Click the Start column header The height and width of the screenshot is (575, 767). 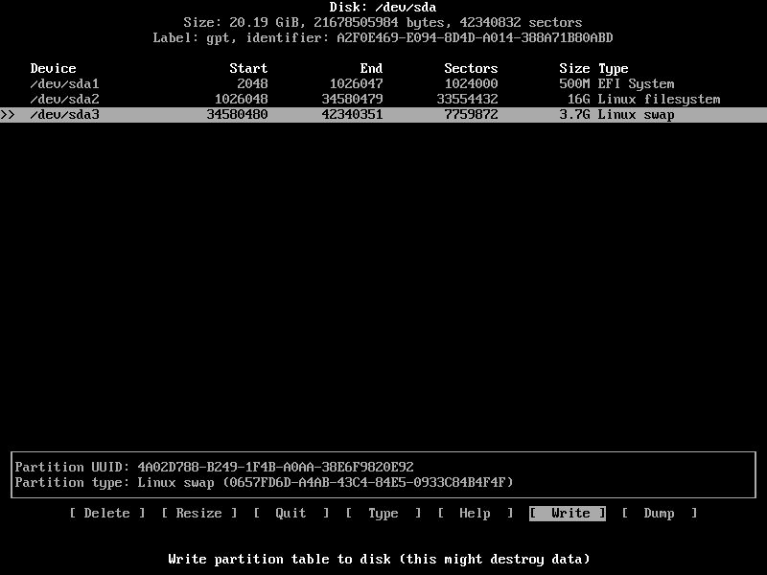pyautogui.click(x=248, y=68)
